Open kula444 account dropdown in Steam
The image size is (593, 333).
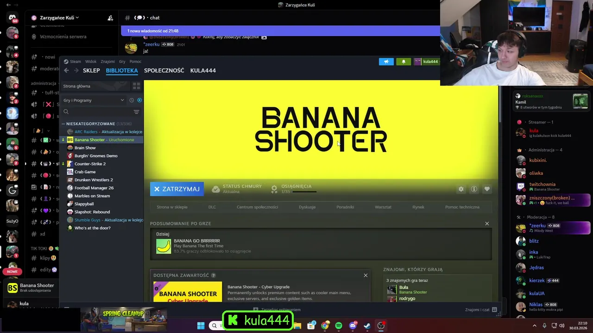pyautogui.click(x=426, y=62)
